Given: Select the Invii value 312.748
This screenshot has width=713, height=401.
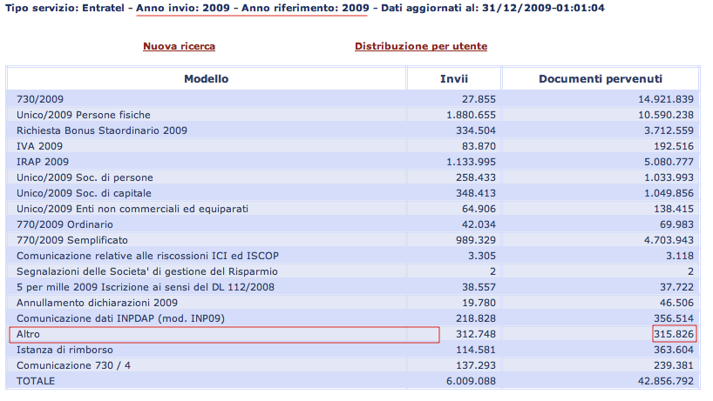Looking at the screenshot, I should click(476, 334).
